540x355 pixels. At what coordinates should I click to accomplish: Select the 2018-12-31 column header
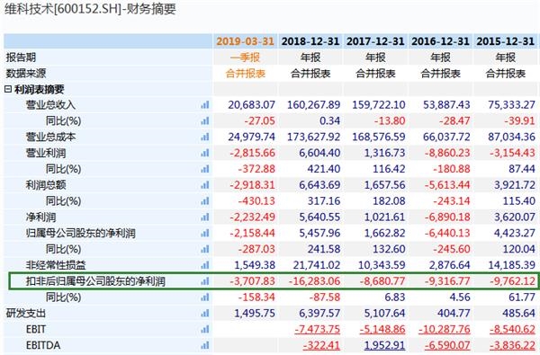(310, 41)
